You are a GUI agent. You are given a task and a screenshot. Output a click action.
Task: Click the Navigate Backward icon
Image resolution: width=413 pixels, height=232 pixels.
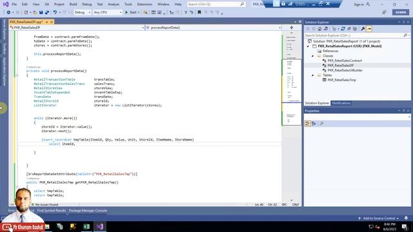pos(8,12)
